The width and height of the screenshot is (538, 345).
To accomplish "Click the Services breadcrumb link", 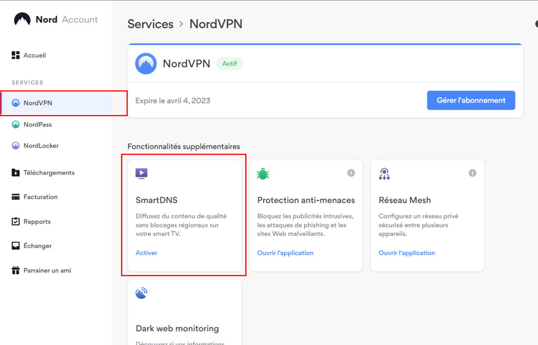I will point(151,24).
